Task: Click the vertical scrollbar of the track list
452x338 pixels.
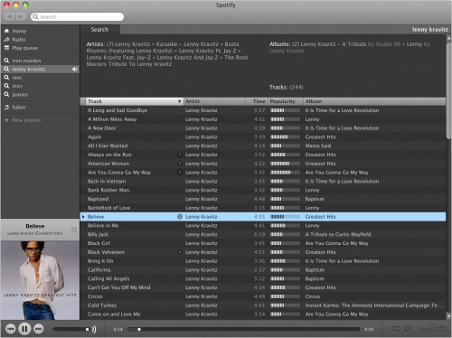Action: [x=448, y=90]
